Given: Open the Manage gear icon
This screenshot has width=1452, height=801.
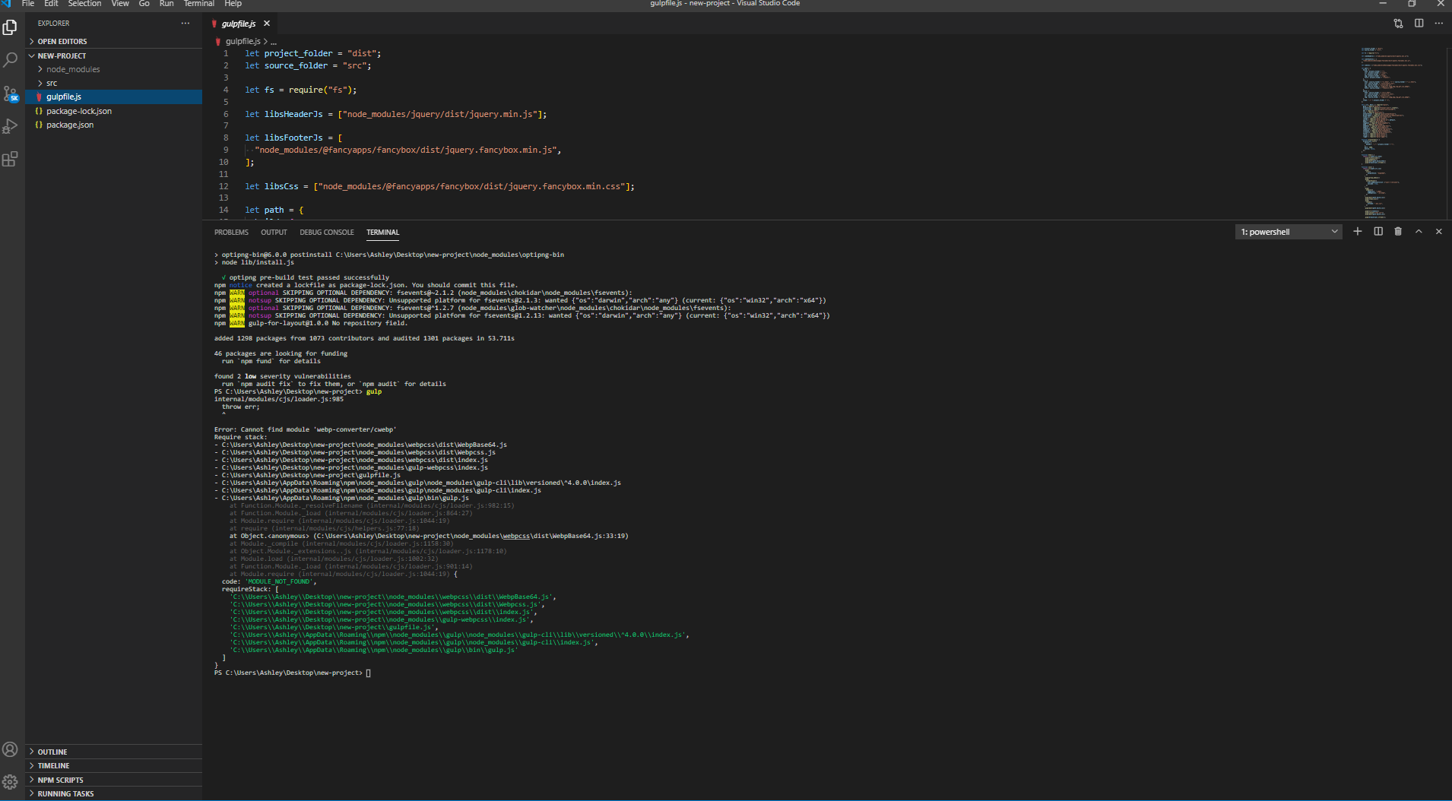Looking at the screenshot, I should 10,782.
